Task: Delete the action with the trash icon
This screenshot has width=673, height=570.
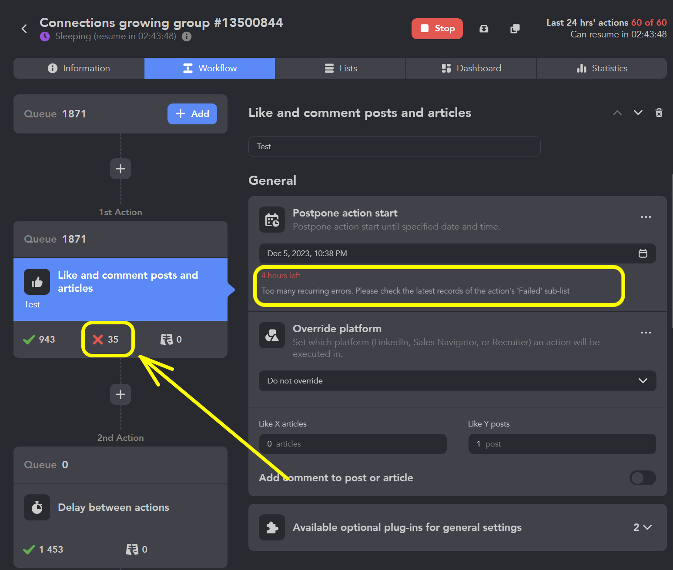Action: point(659,113)
